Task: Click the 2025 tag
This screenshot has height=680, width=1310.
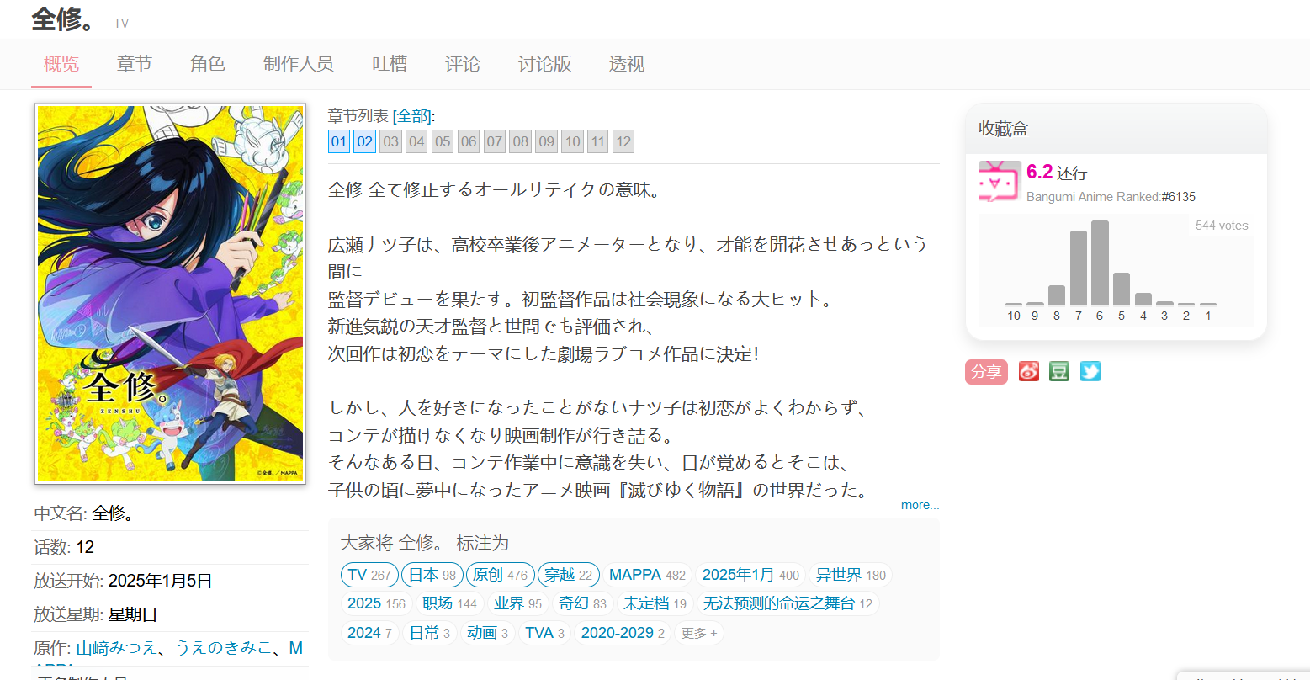Action: [376, 603]
